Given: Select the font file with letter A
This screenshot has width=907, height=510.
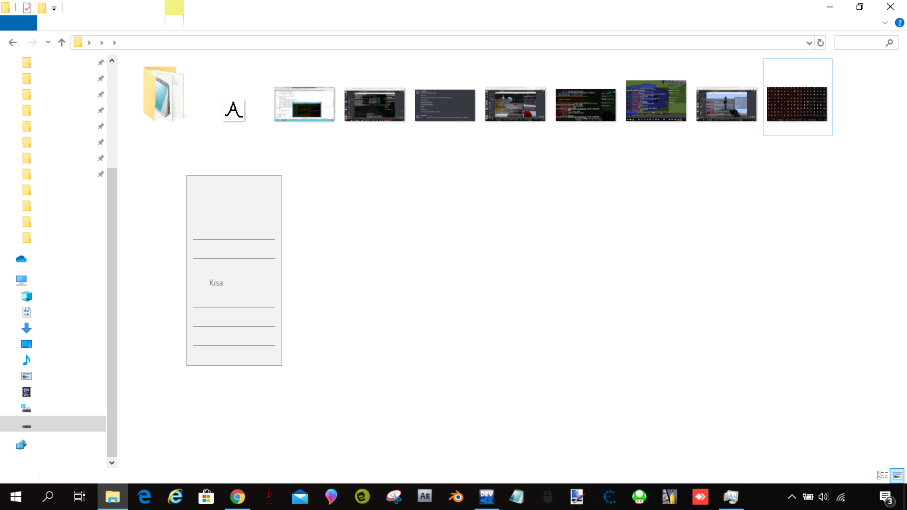Looking at the screenshot, I should click(x=234, y=110).
